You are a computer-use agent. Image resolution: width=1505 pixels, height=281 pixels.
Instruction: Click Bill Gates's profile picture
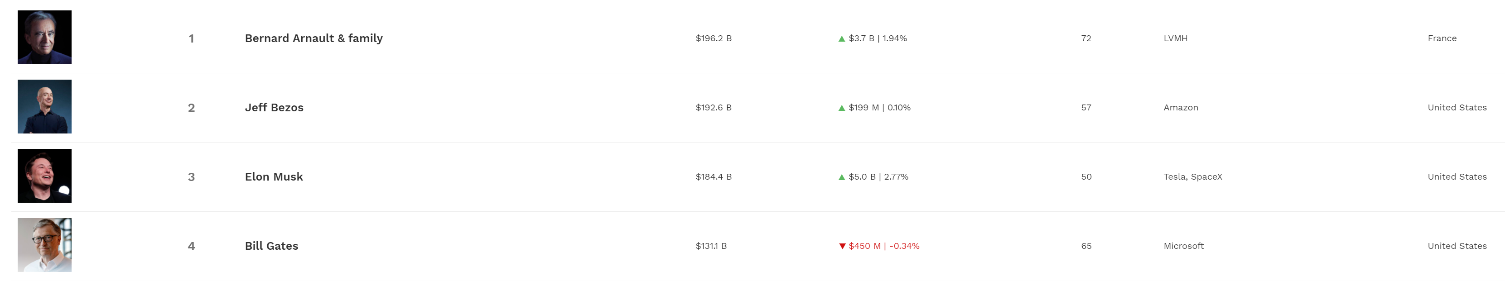[x=44, y=245]
